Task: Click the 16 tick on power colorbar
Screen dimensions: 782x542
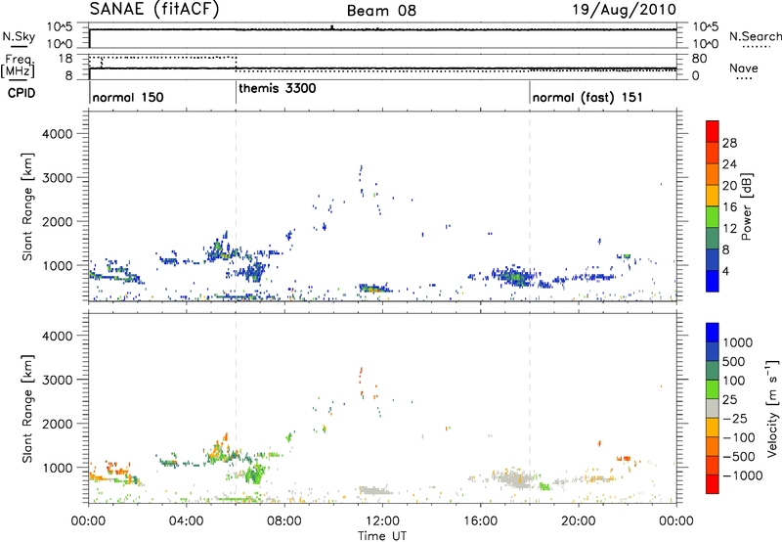Action: (729, 207)
